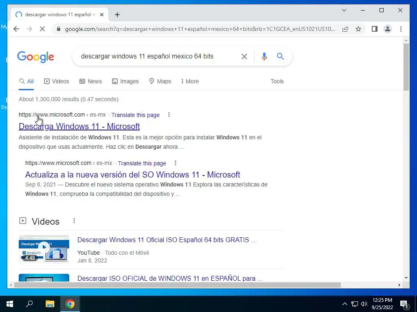This screenshot has height=312, width=417.
Task: Open the volume control tray icon
Action: tap(364, 304)
